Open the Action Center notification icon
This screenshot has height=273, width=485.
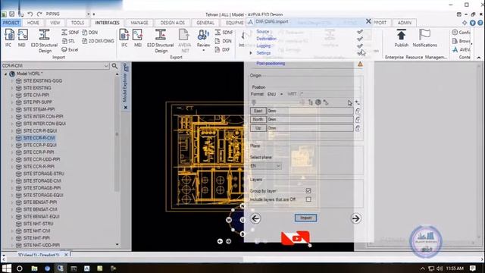pos(473,268)
